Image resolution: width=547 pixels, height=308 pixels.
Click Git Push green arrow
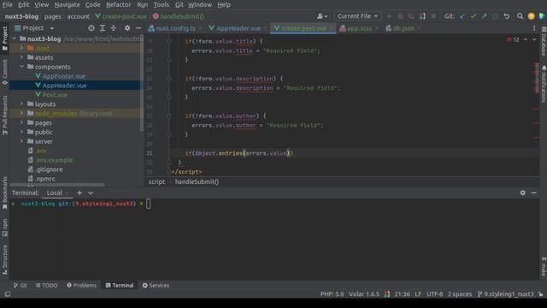tap(484, 16)
